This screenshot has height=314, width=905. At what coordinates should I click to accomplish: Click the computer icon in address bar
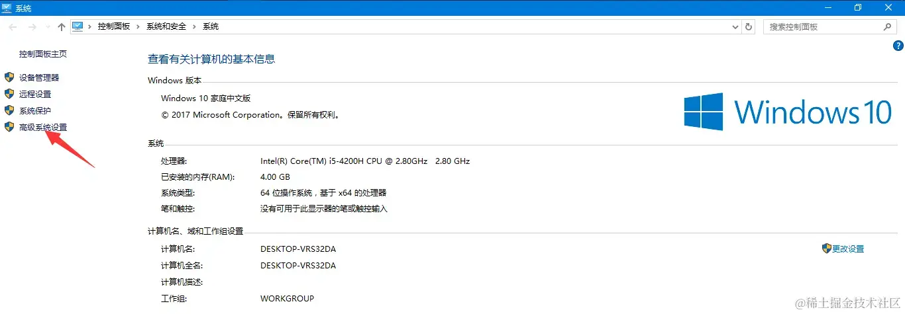[x=78, y=26]
